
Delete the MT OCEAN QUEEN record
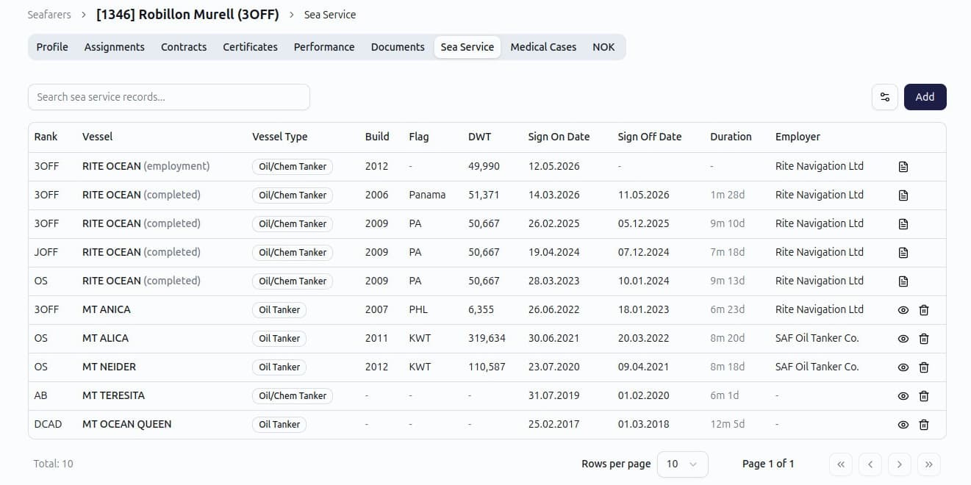pos(924,425)
